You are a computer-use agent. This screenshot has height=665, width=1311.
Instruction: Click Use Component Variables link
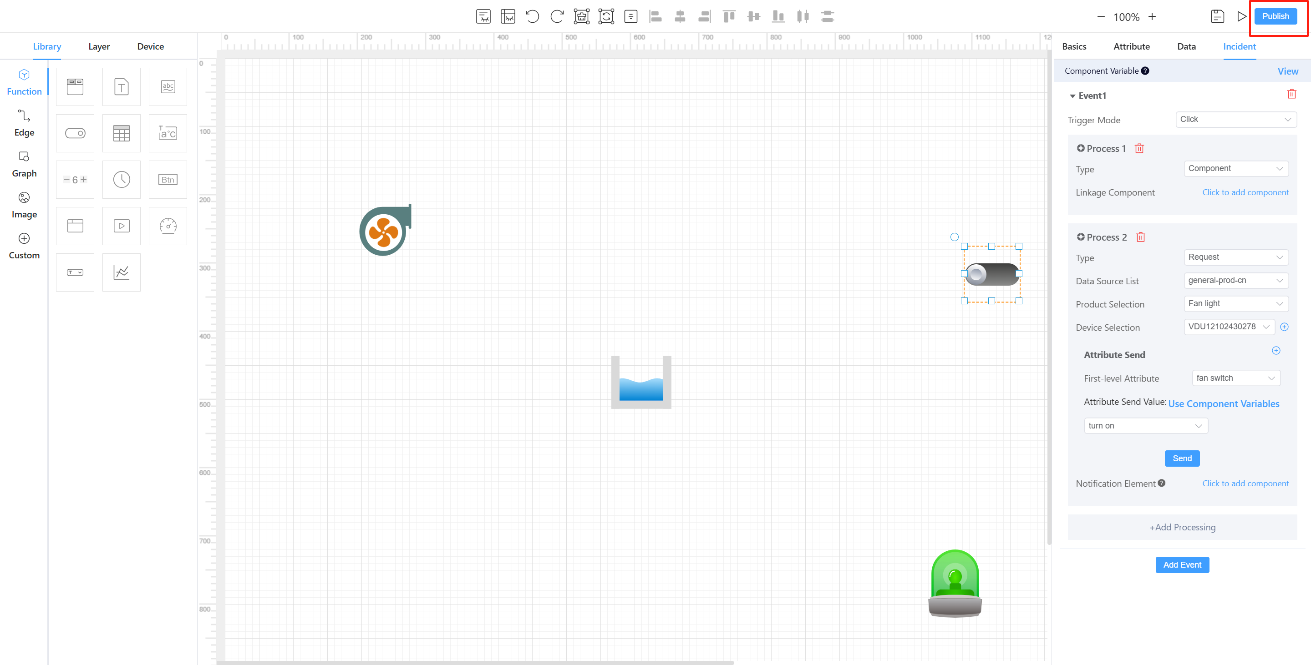coord(1223,403)
